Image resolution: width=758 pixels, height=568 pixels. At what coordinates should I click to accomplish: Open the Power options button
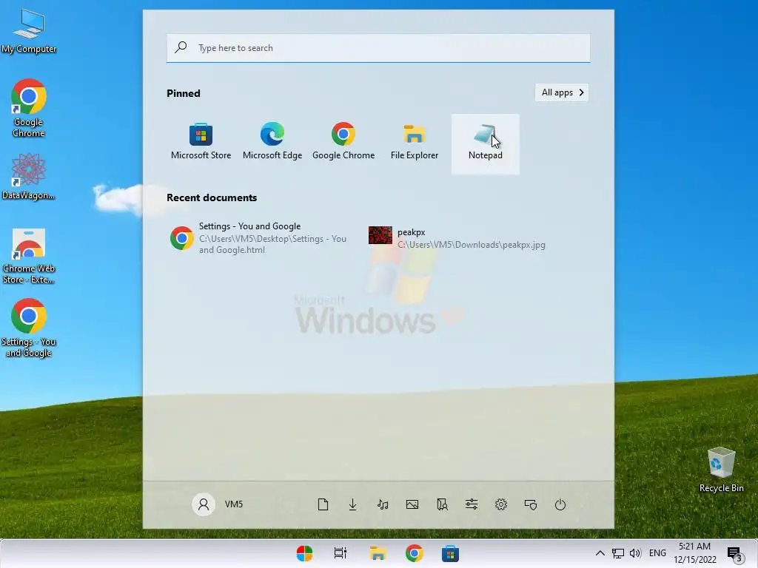tap(560, 504)
